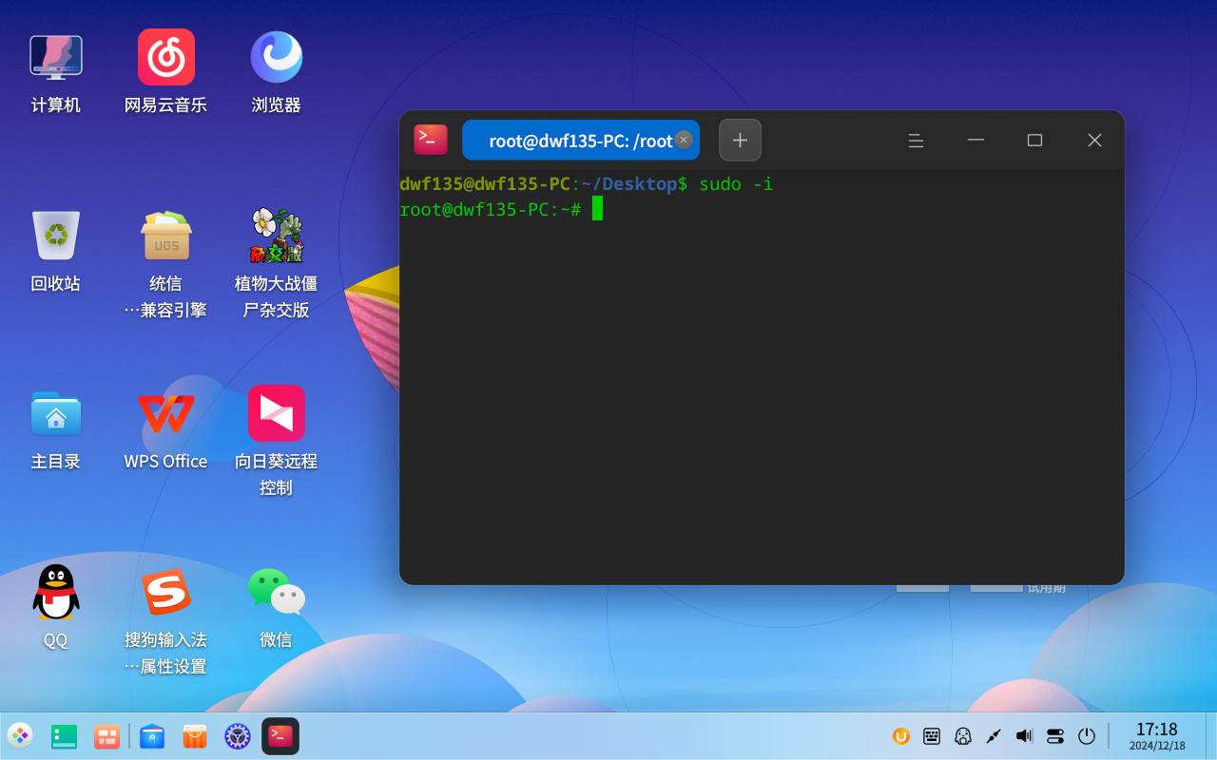Maximize the terminal window
The width and height of the screenshot is (1217, 760).
pos(1034,140)
